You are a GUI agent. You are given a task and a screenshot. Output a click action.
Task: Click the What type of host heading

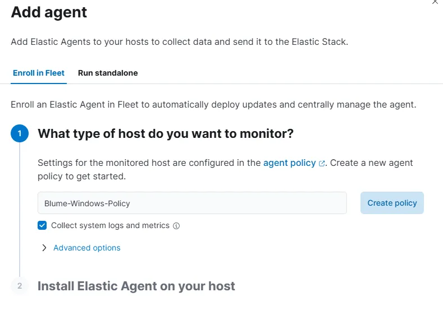pyautogui.click(x=166, y=134)
